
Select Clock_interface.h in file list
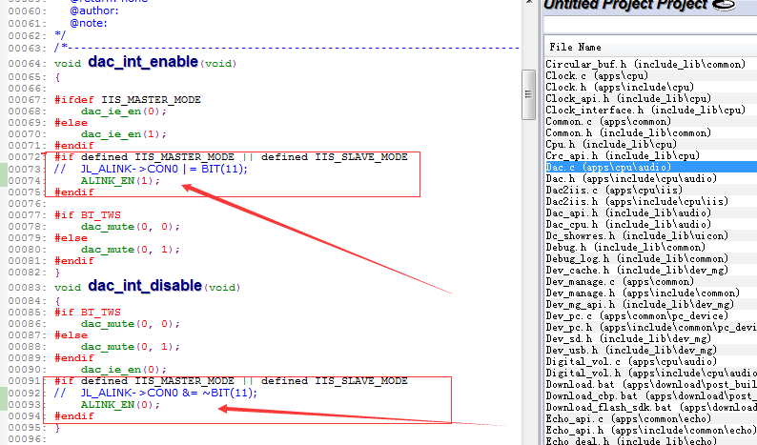(645, 110)
